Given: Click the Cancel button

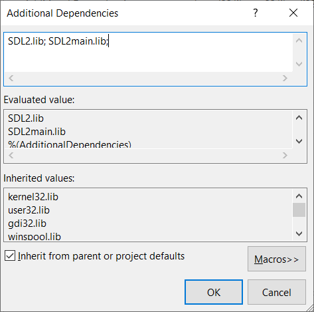Looking at the screenshot, I should pos(277,292).
